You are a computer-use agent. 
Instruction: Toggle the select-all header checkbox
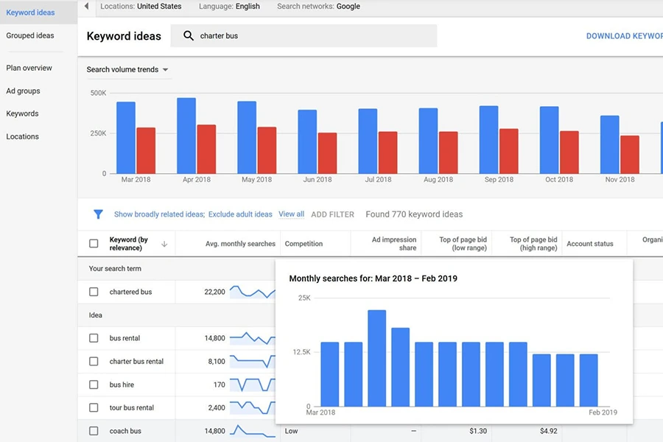[x=94, y=244]
